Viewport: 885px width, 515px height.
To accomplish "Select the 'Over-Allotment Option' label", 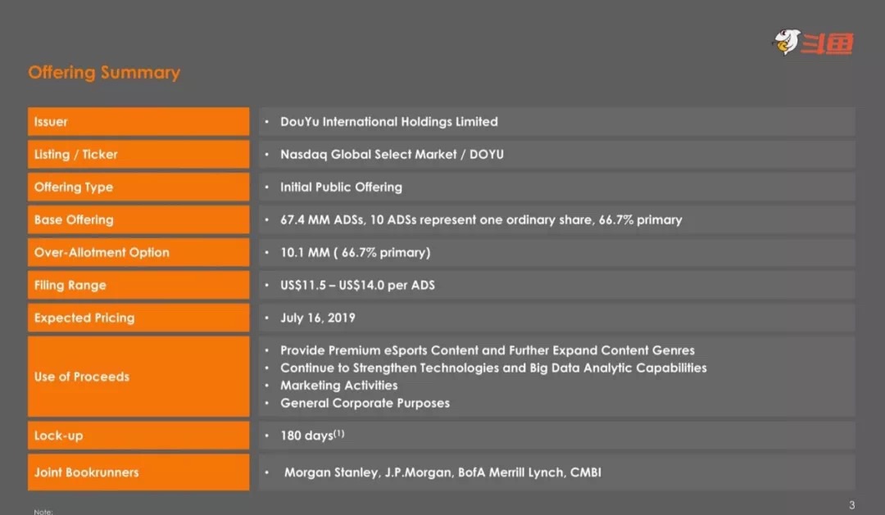I will (138, 252).
